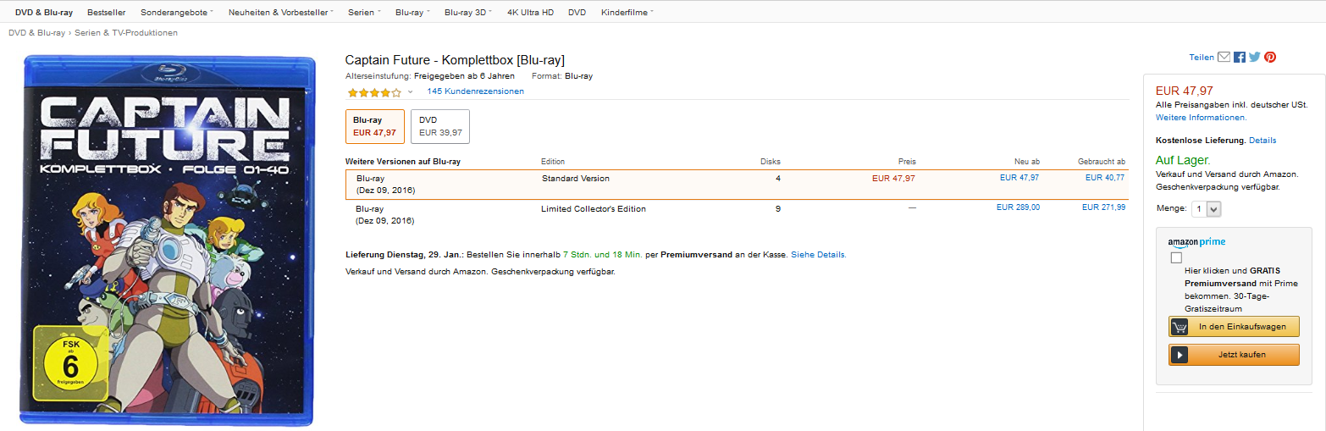Select the Limited Collector's Edition row
1326x431 pixels.
tap(737, 214)
